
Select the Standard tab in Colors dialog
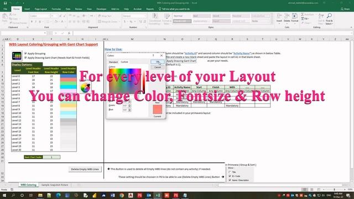tap(113, 62)
